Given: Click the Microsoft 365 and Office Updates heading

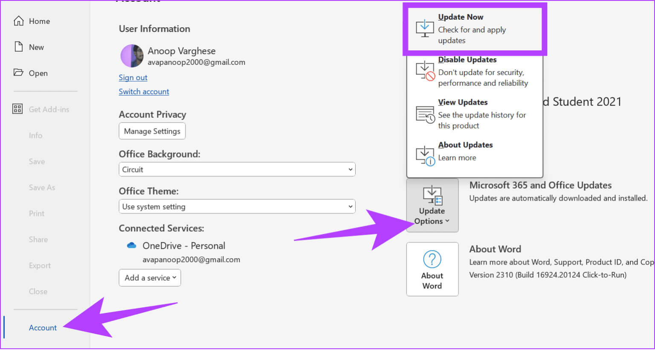Looking at the screenshot, I should tap(540, 185).
